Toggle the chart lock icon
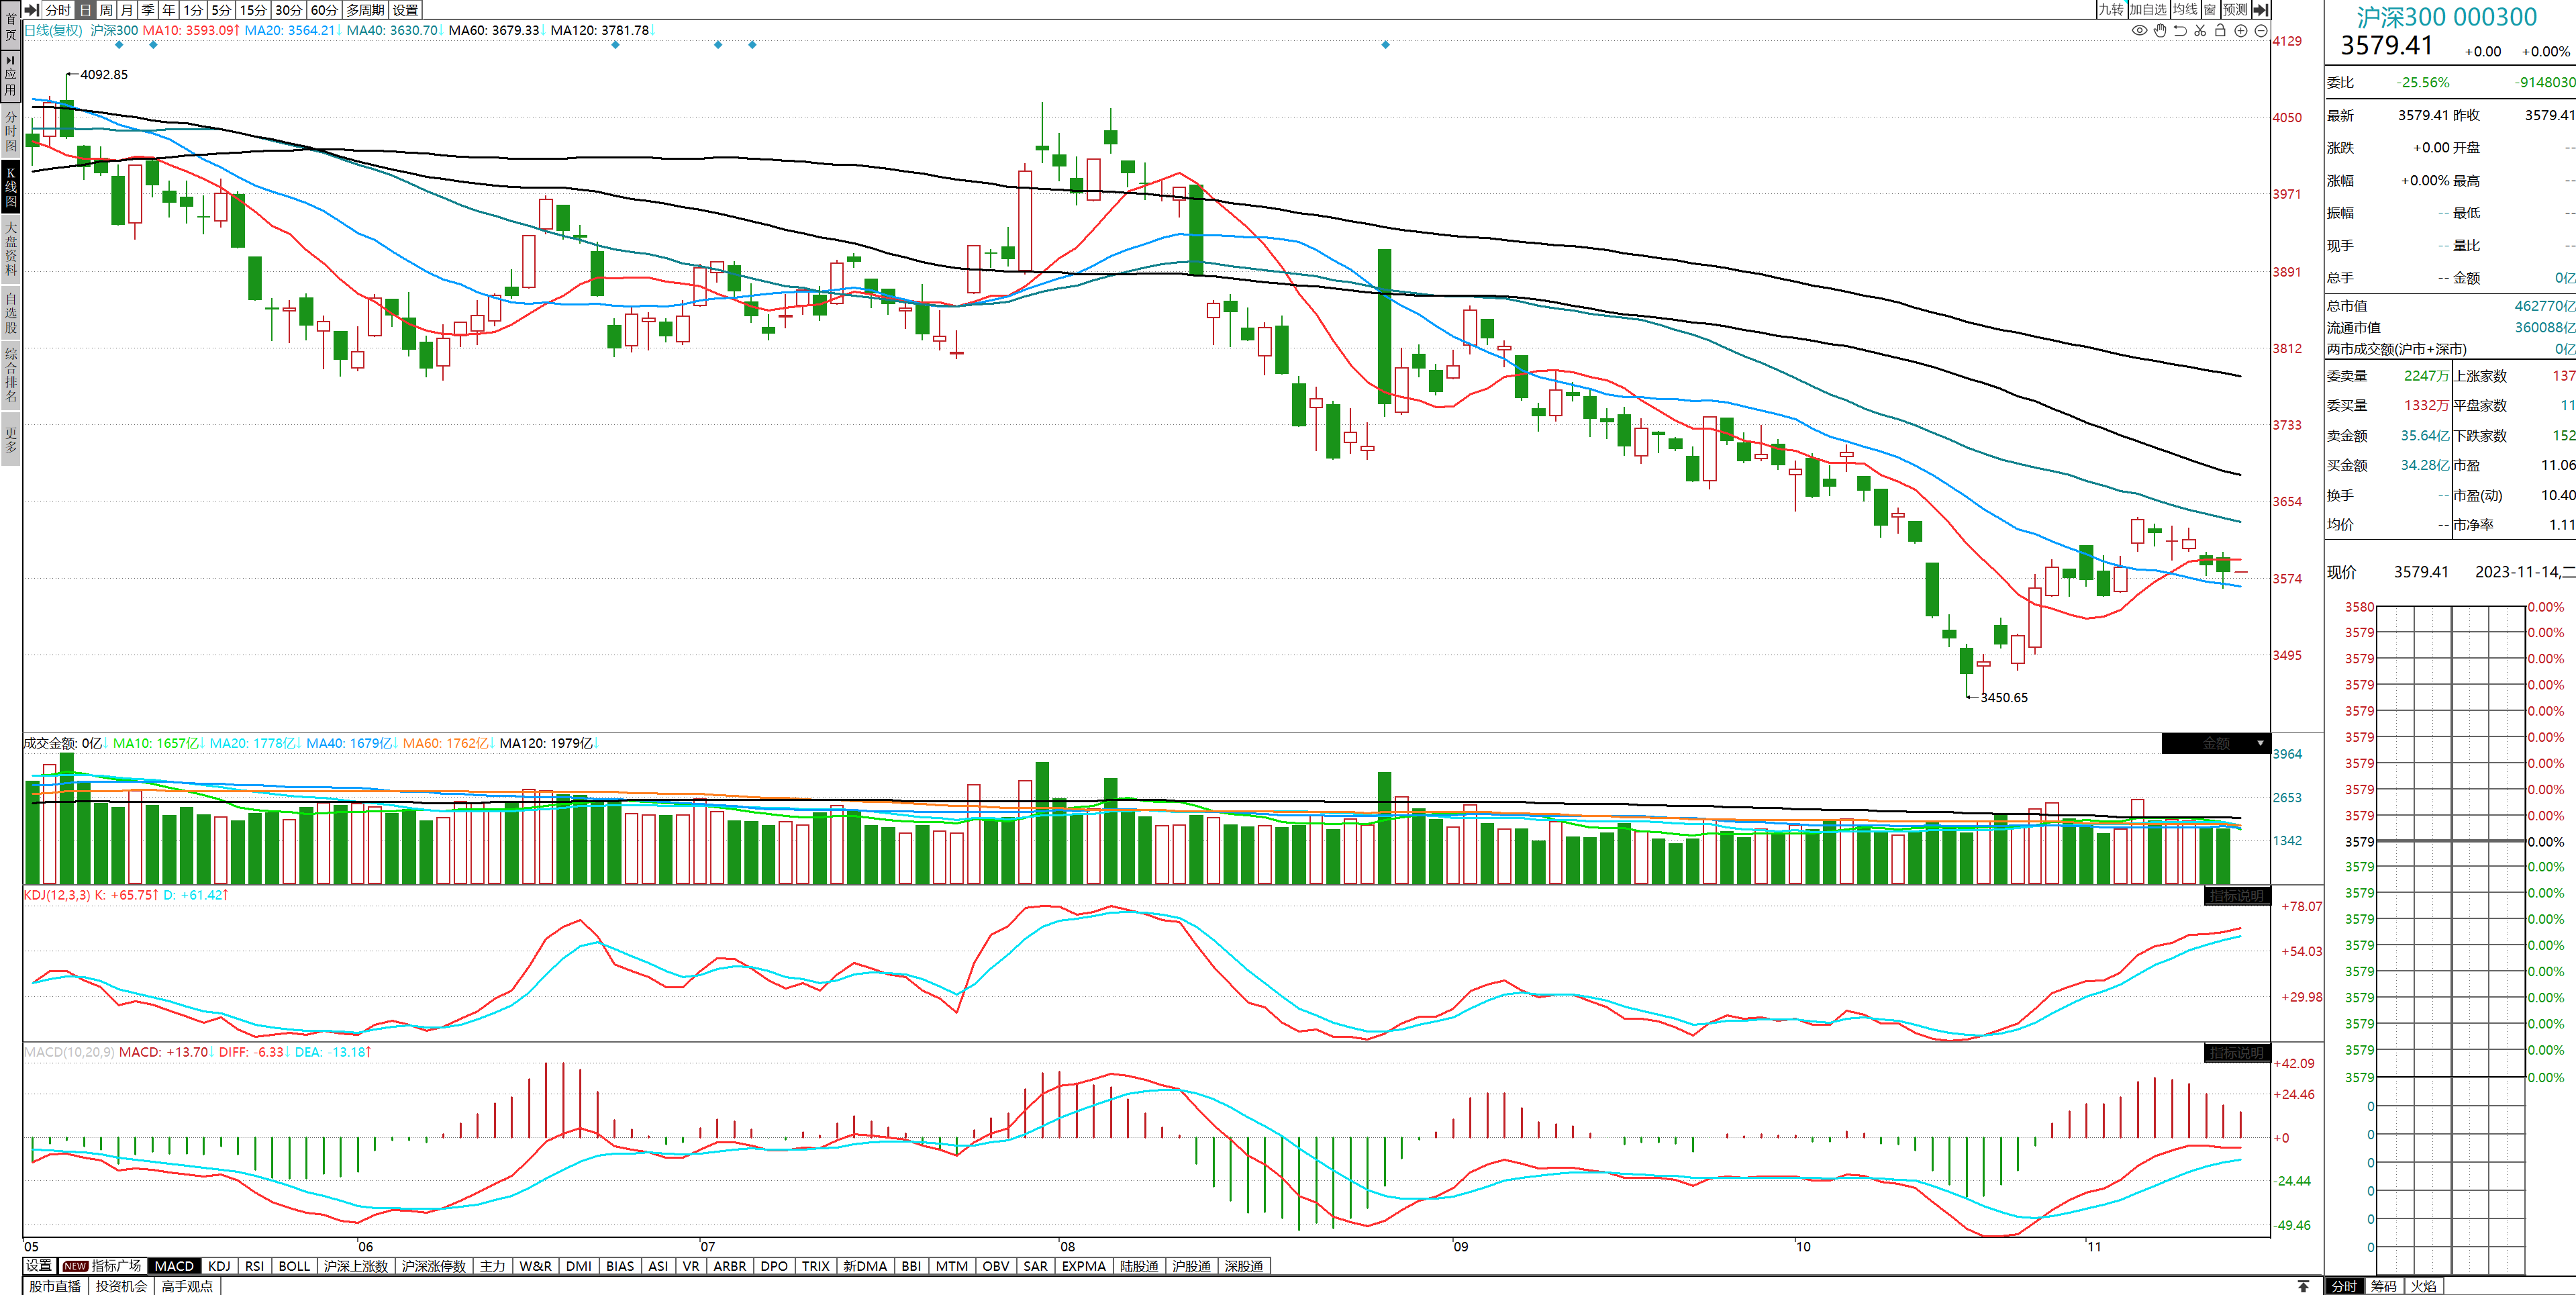The width and height of the screenshot is (2576, 1295). click(2220, 31)
